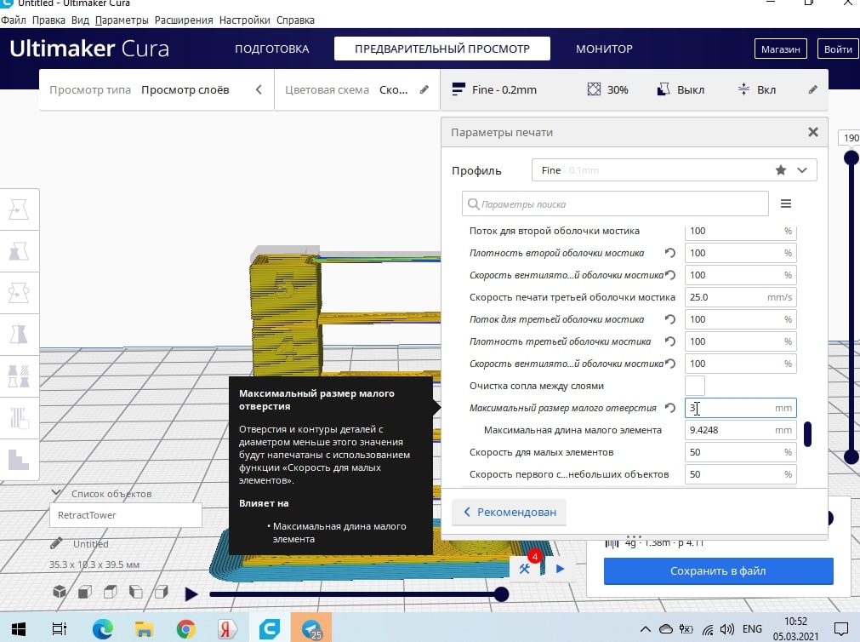
Task: Click the layer slider upper handle
Action: [x=851, y=158]
